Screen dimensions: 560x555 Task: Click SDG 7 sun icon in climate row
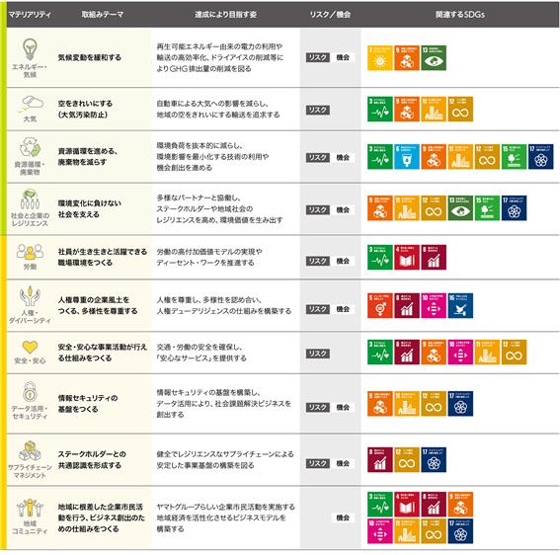pos(380,58)
